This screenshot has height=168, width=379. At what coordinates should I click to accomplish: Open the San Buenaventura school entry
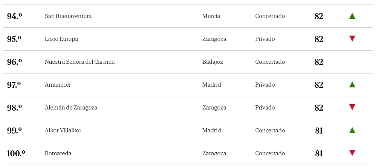point(68,16)
